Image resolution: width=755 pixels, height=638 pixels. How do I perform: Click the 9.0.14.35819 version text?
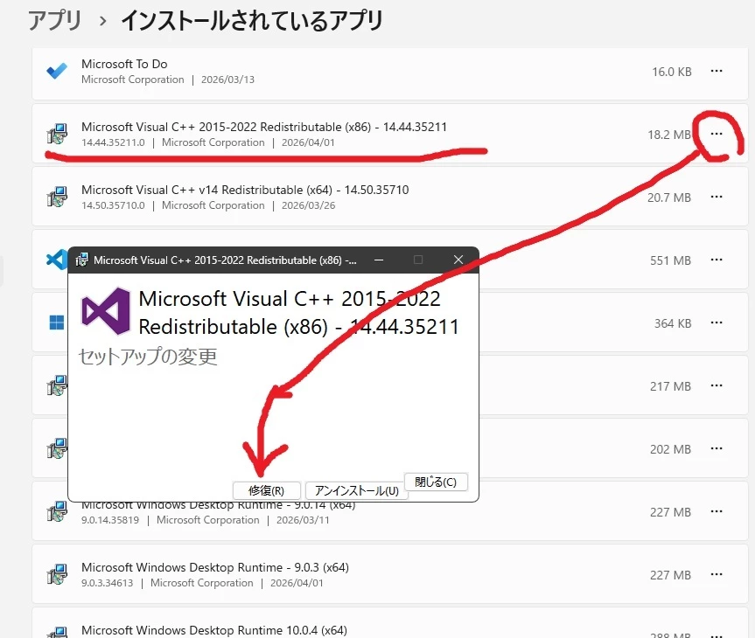(110, 520)
